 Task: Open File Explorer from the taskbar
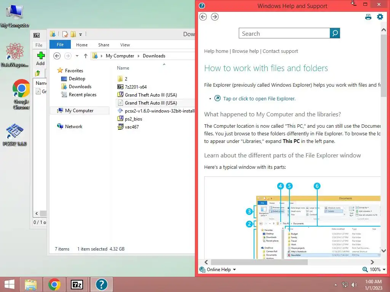point(31,284)
